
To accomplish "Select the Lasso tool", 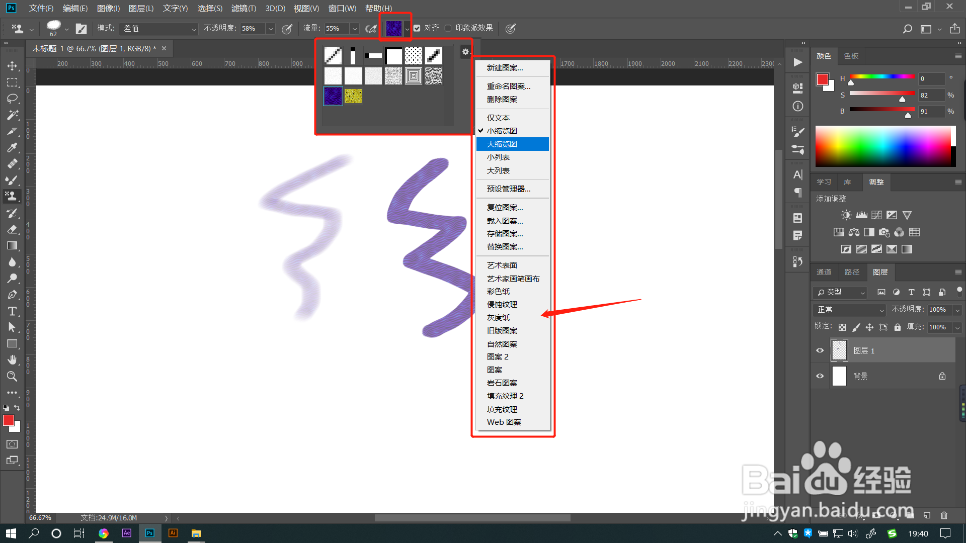I will tap(12, 99).
